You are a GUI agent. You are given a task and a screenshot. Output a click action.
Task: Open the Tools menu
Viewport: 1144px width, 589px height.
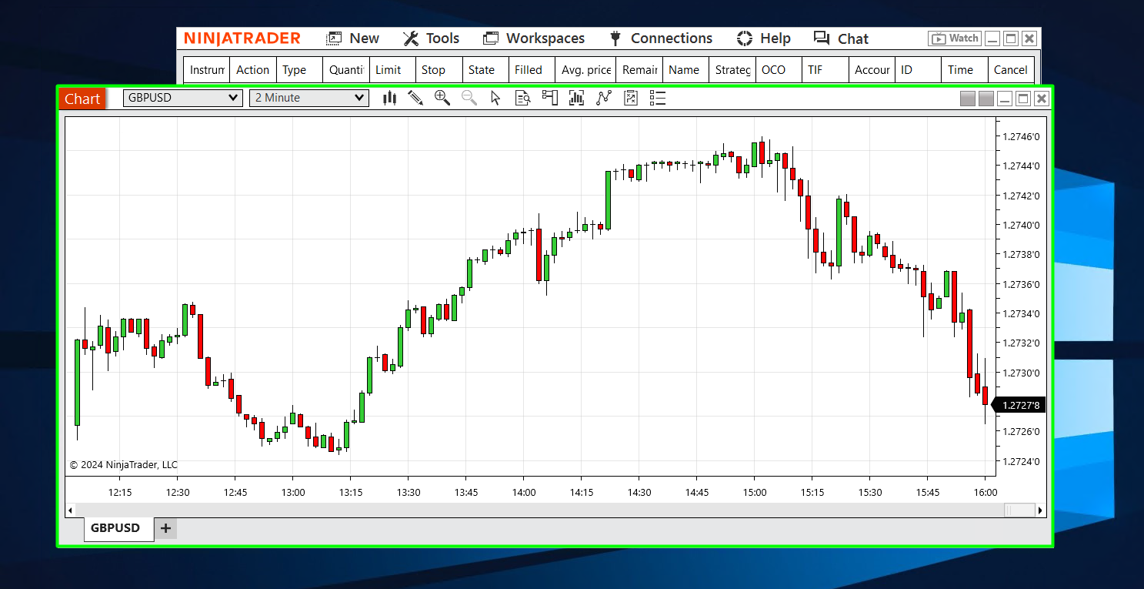click(x=432, y=38)
